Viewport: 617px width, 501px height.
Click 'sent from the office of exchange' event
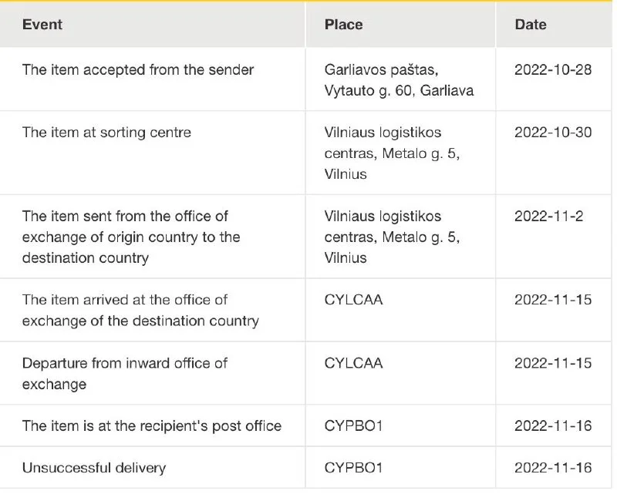click(131, 237)
